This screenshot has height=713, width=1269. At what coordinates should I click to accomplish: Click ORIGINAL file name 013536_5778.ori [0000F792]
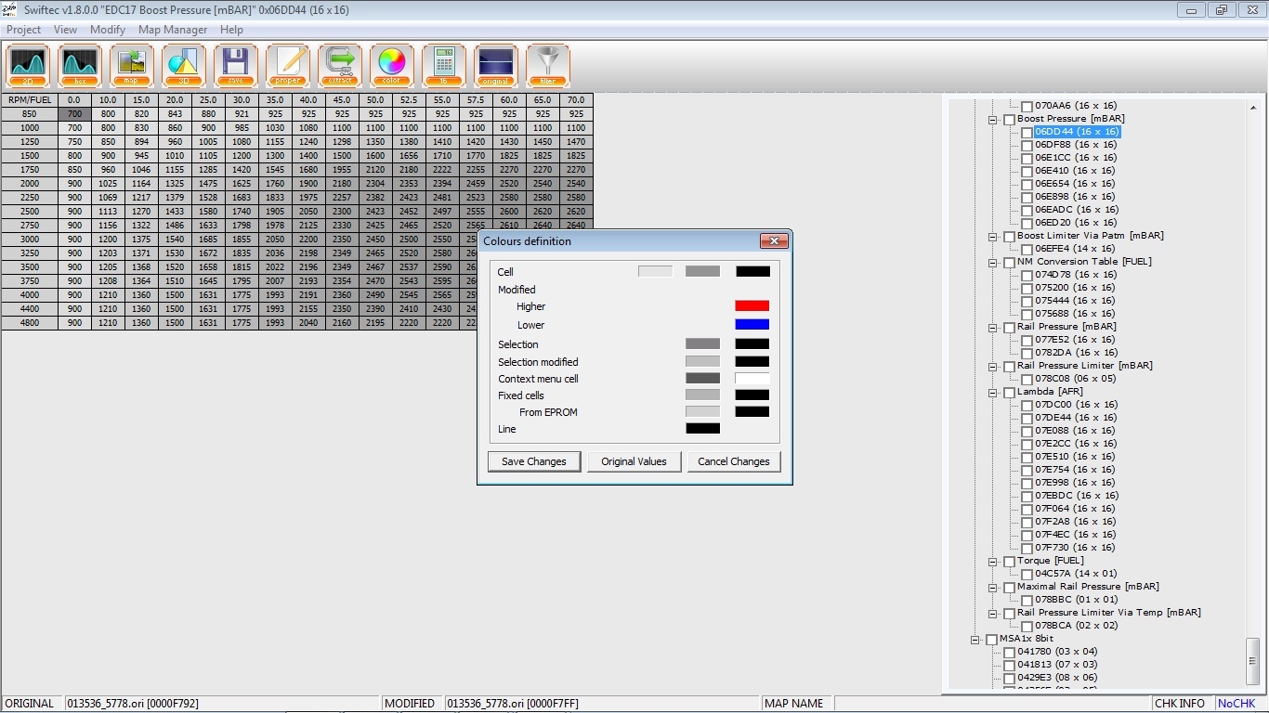[x=132, y=704]
